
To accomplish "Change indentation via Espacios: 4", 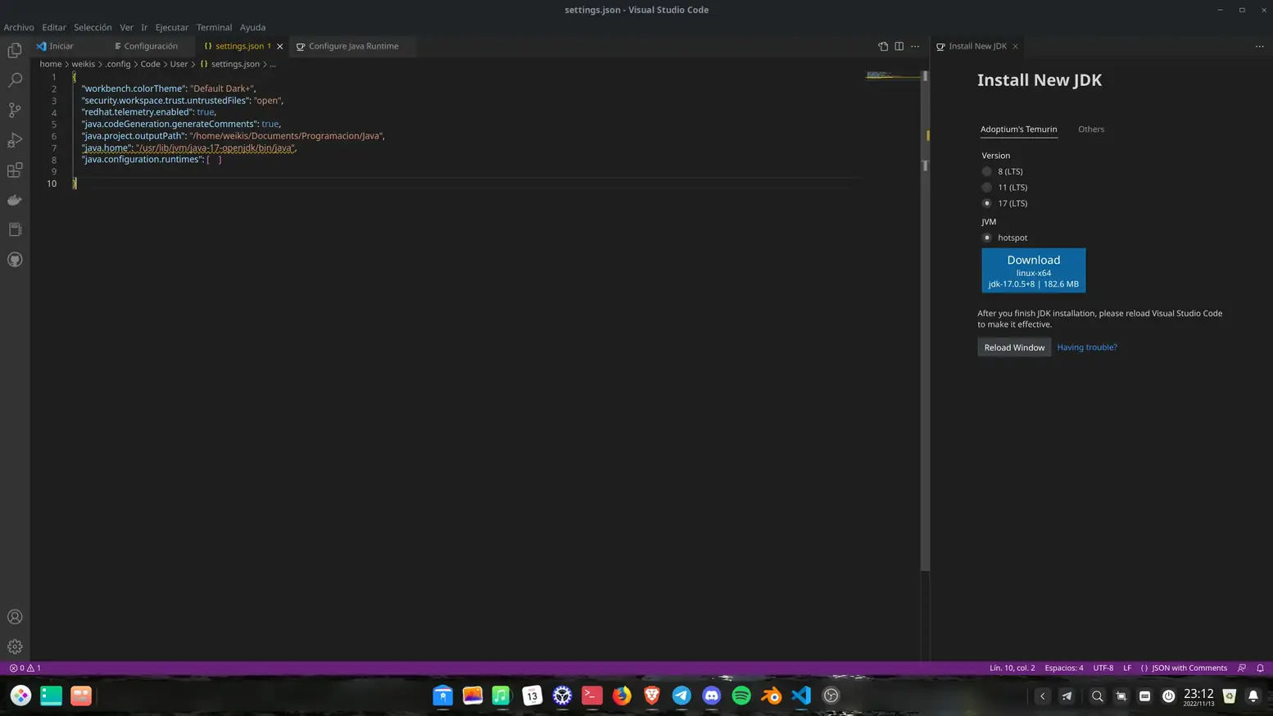I will pyautogui.click(x=1063, y=668).
